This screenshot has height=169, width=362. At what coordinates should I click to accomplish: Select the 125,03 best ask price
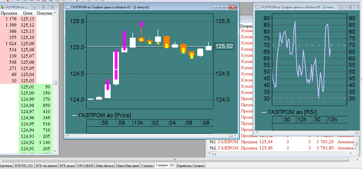pos(27,81)
